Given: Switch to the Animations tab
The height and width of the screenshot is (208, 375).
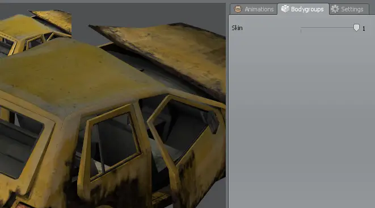Looking at the screenshot, I should pyautogui.click(x=254, y=9).
